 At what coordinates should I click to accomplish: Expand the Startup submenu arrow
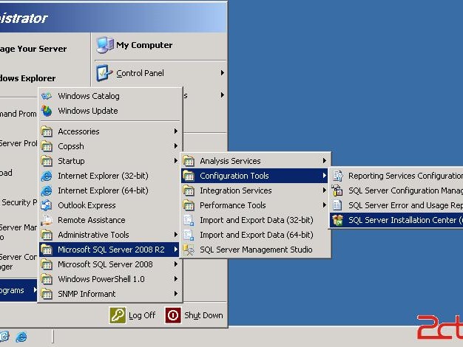pyautogui.click(x=176, y=160)
